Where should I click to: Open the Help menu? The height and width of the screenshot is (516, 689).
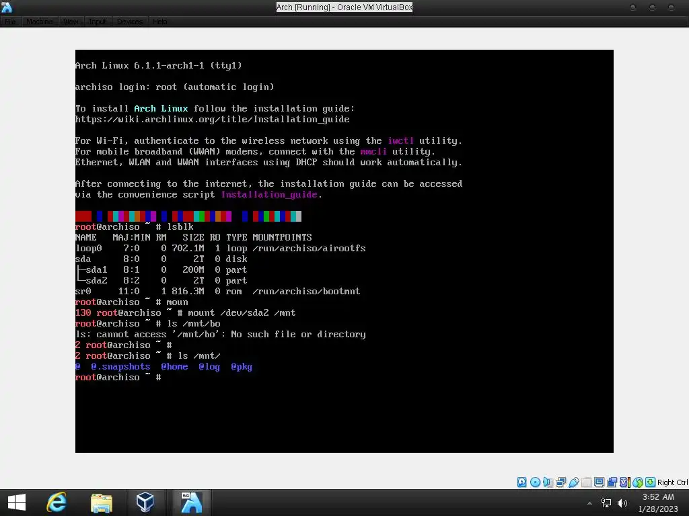[160, 21]
